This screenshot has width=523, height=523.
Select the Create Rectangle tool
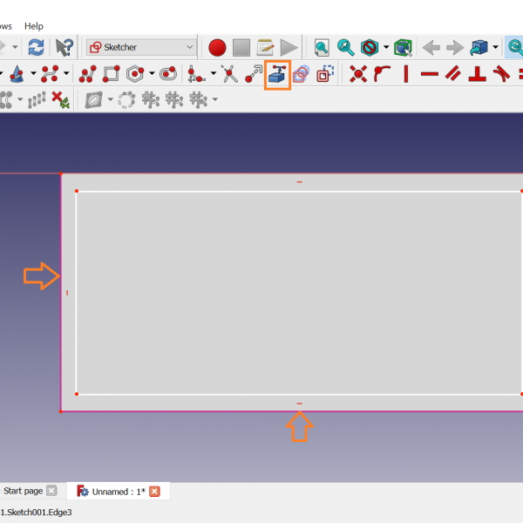pos(111,75)
